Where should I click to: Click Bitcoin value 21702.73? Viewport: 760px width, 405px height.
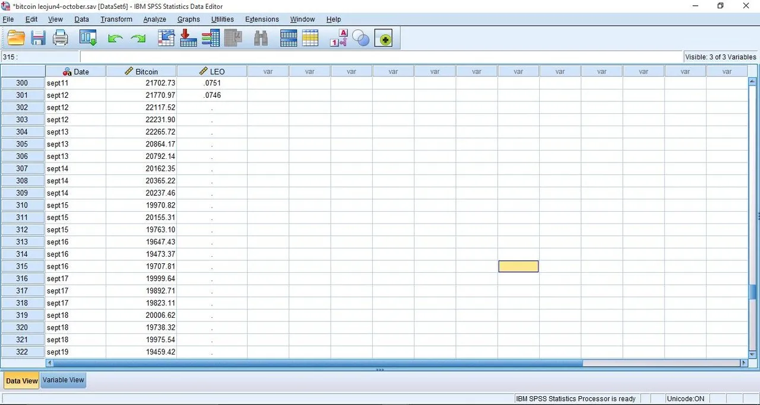tap(141, 83)
